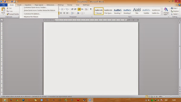Image resolution: width=181 pixels, height=102 pixels.
Task: Open the File tab
Action: (x=4, y=5)
